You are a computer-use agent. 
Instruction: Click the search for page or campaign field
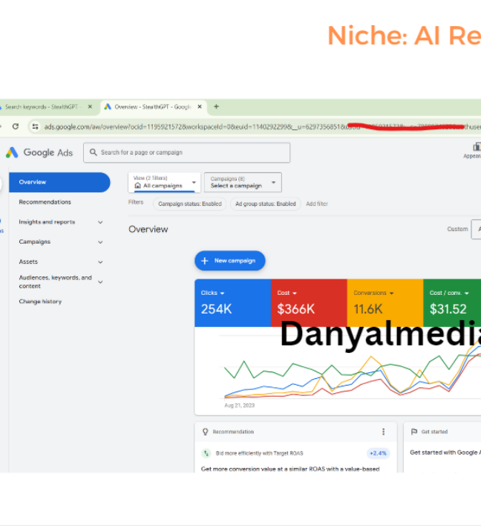pyautogui.click(x=186, y=152)
